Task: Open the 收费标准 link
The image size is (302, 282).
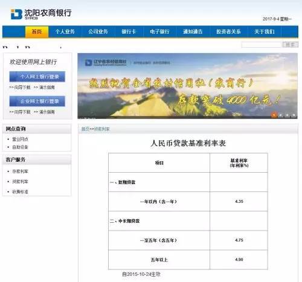Action: point(20,191)
